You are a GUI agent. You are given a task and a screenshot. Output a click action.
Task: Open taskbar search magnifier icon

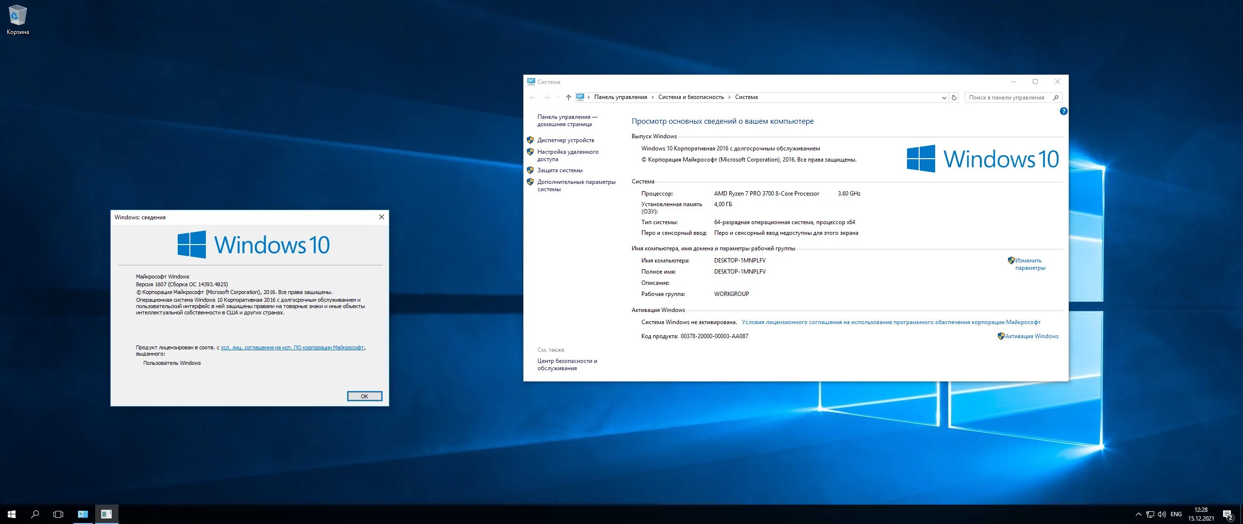pos(35,514)
